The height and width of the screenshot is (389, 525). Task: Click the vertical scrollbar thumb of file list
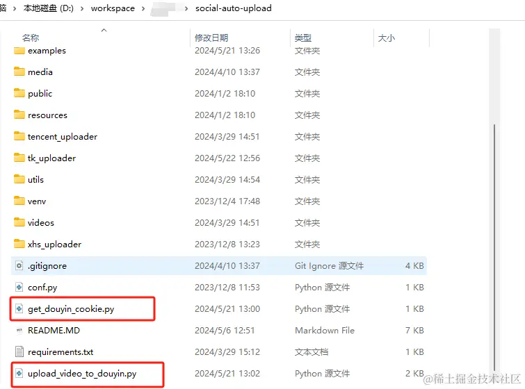pos(494,247)
